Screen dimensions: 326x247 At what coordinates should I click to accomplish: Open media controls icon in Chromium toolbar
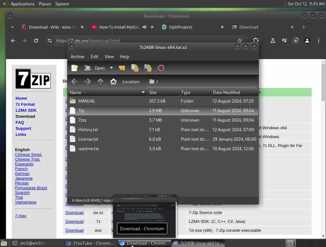click(x=284, y=41)
